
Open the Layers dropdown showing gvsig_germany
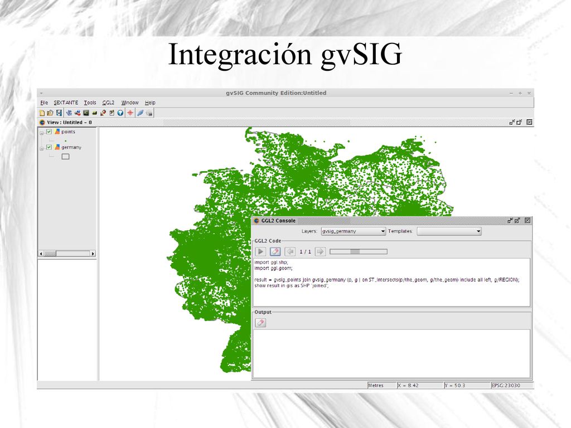tap(353, 231)
